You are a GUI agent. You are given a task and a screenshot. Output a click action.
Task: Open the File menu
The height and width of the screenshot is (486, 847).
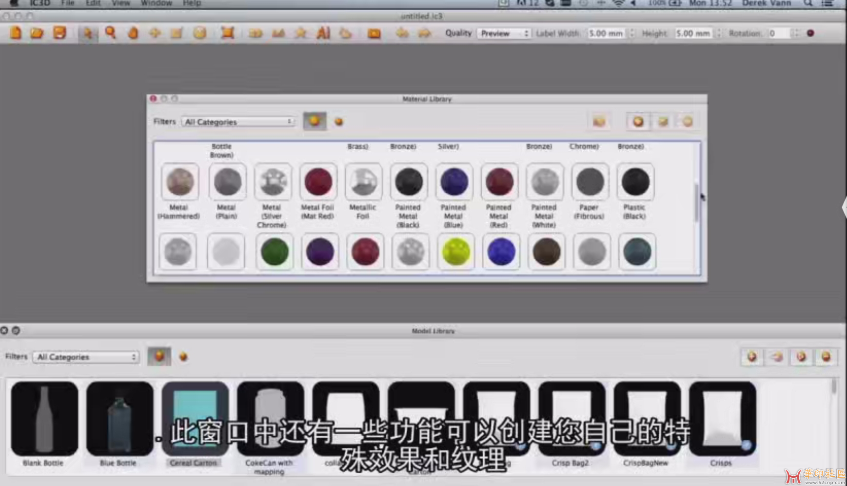pyautogui.click(x=68, y=3)
